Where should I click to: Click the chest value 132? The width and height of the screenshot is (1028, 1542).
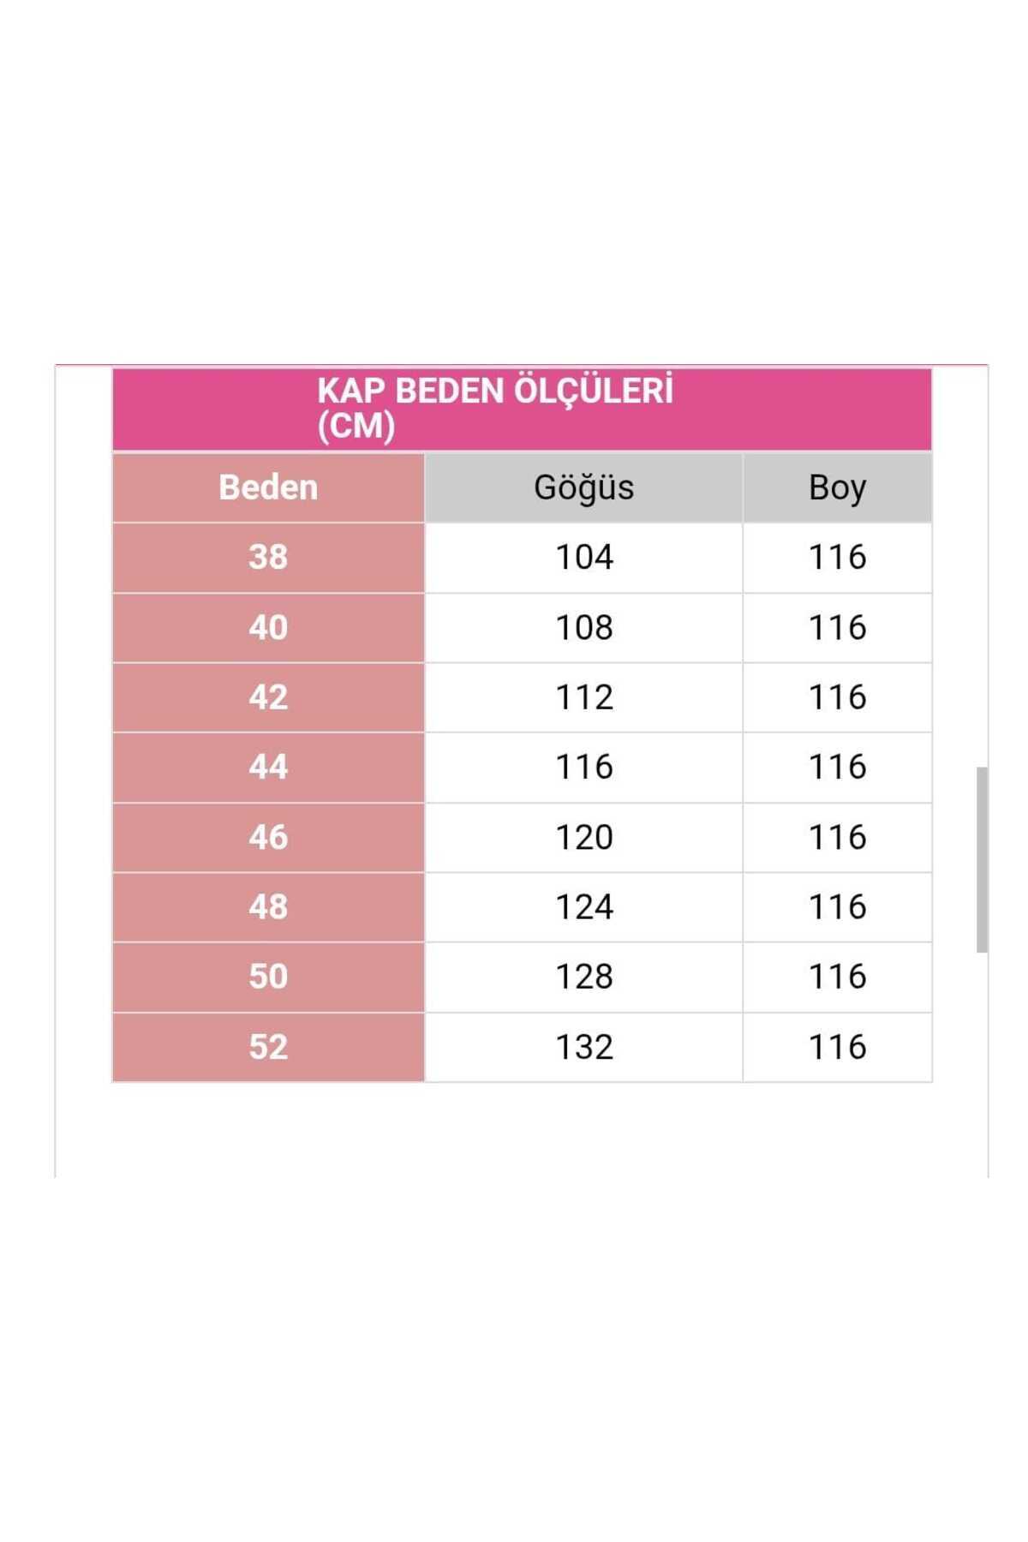(584, 1047)
